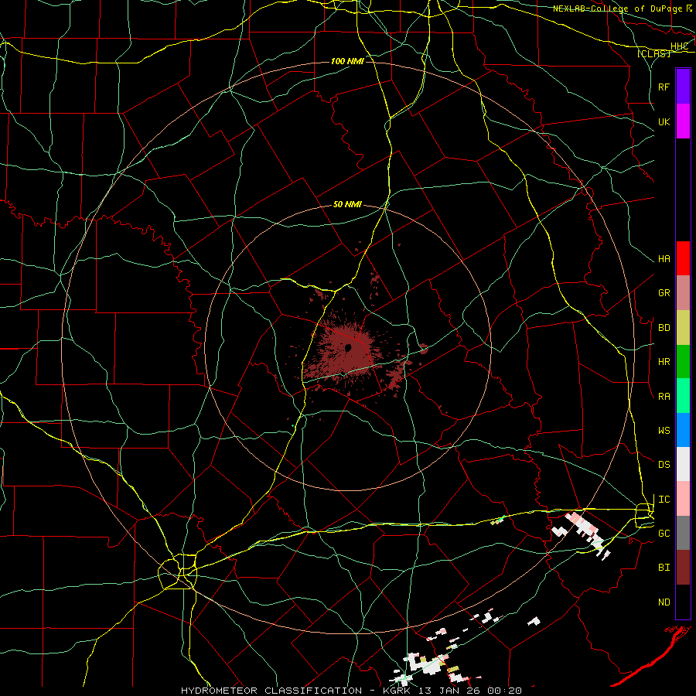The height and width of the screenshot is (696, 696).
Task: Click the HR legend label
Action: point(664,362)
